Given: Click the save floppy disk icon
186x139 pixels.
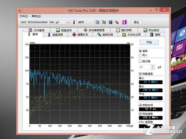Looking at the screenshot, I should tap(110, 22).
